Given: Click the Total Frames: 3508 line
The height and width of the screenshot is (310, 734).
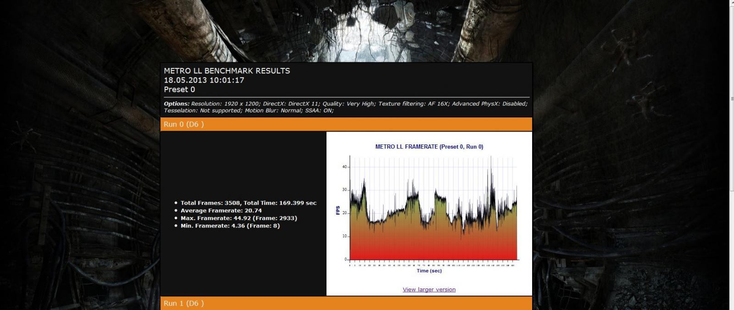Looking at the screenshot, I should 248,203.
